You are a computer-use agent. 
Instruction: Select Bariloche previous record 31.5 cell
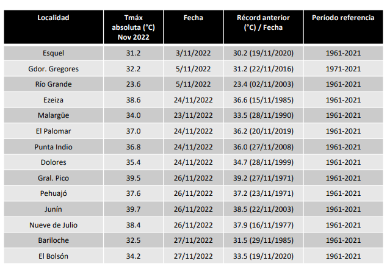(x=263, y=240)
